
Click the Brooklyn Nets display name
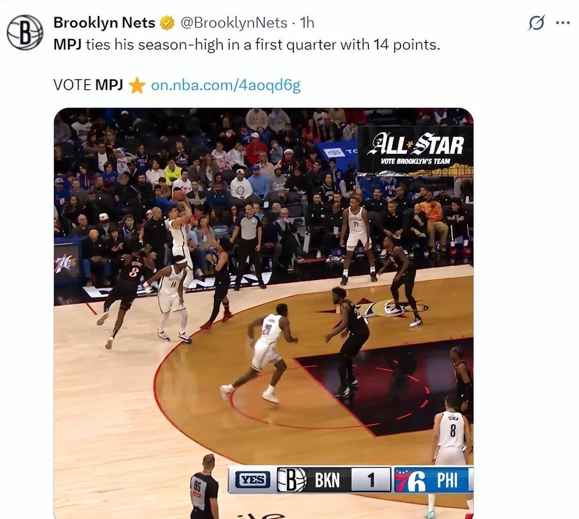(x=104, y=22)
